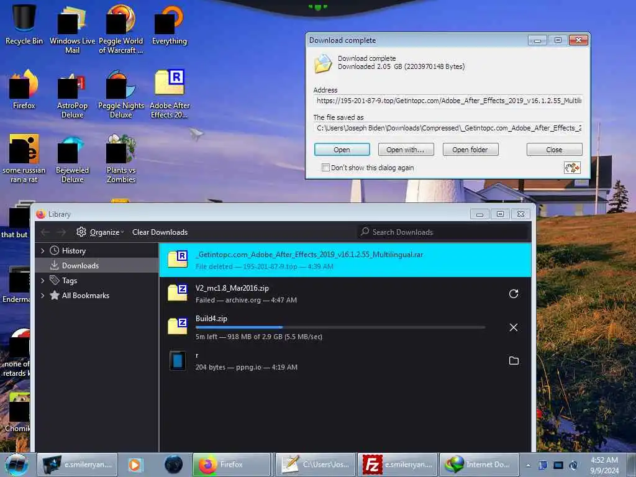Select Peggle Nights Deluxe desktop icon

tap(121, 94)
